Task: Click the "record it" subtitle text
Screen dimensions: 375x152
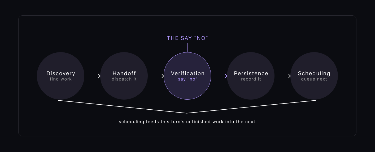Action: pos(251,79)
